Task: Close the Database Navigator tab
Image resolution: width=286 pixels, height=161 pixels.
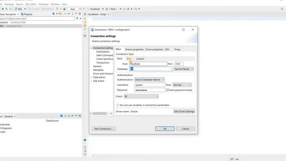Action: [18, 14]
